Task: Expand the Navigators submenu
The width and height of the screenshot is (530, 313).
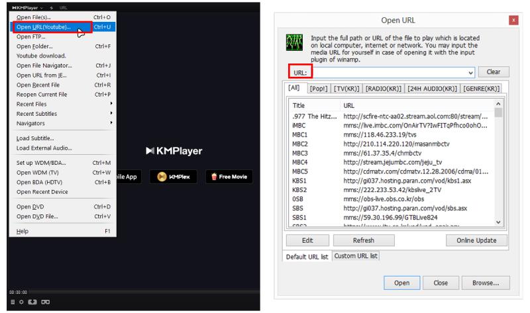Action: coord(63,123)
